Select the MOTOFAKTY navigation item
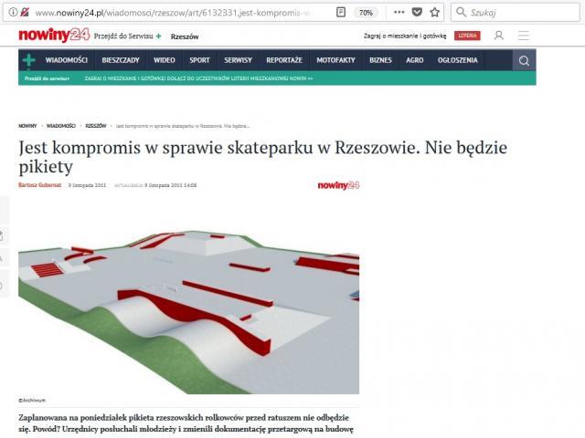The width and height of the screenshot is (585, 438). pos(335,60)
